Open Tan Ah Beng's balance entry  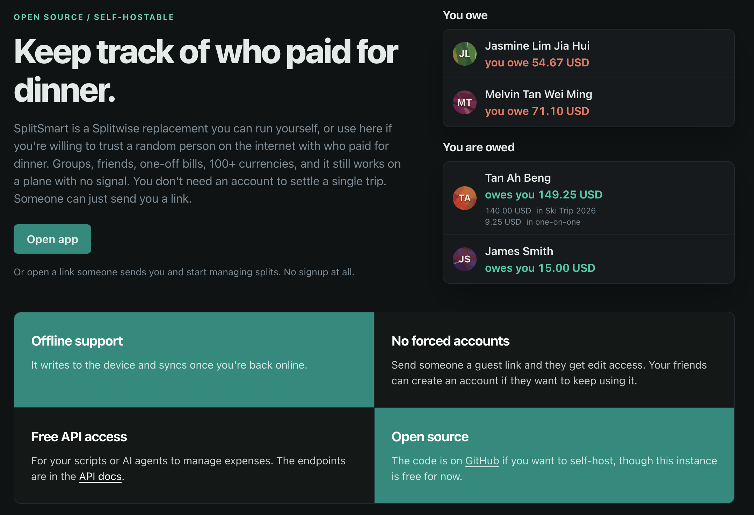pos(588,198)
